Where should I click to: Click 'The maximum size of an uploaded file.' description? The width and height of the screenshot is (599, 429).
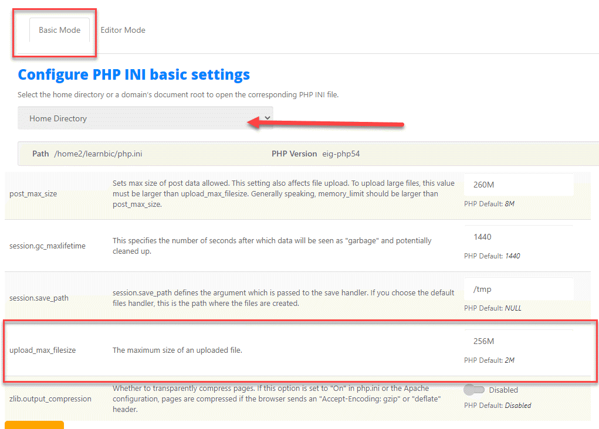(x=177, y=350)
